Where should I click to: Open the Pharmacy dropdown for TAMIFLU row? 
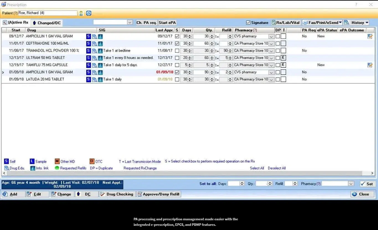pyautogui.click(x=271, y=65)
